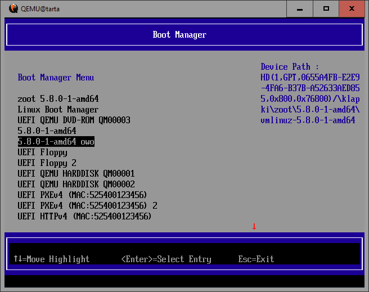This screenshot has width=369, height=292.
Task: Select the plain 5.8.0-1-amd64 boot entry
Action: click(x=47, y=131)
